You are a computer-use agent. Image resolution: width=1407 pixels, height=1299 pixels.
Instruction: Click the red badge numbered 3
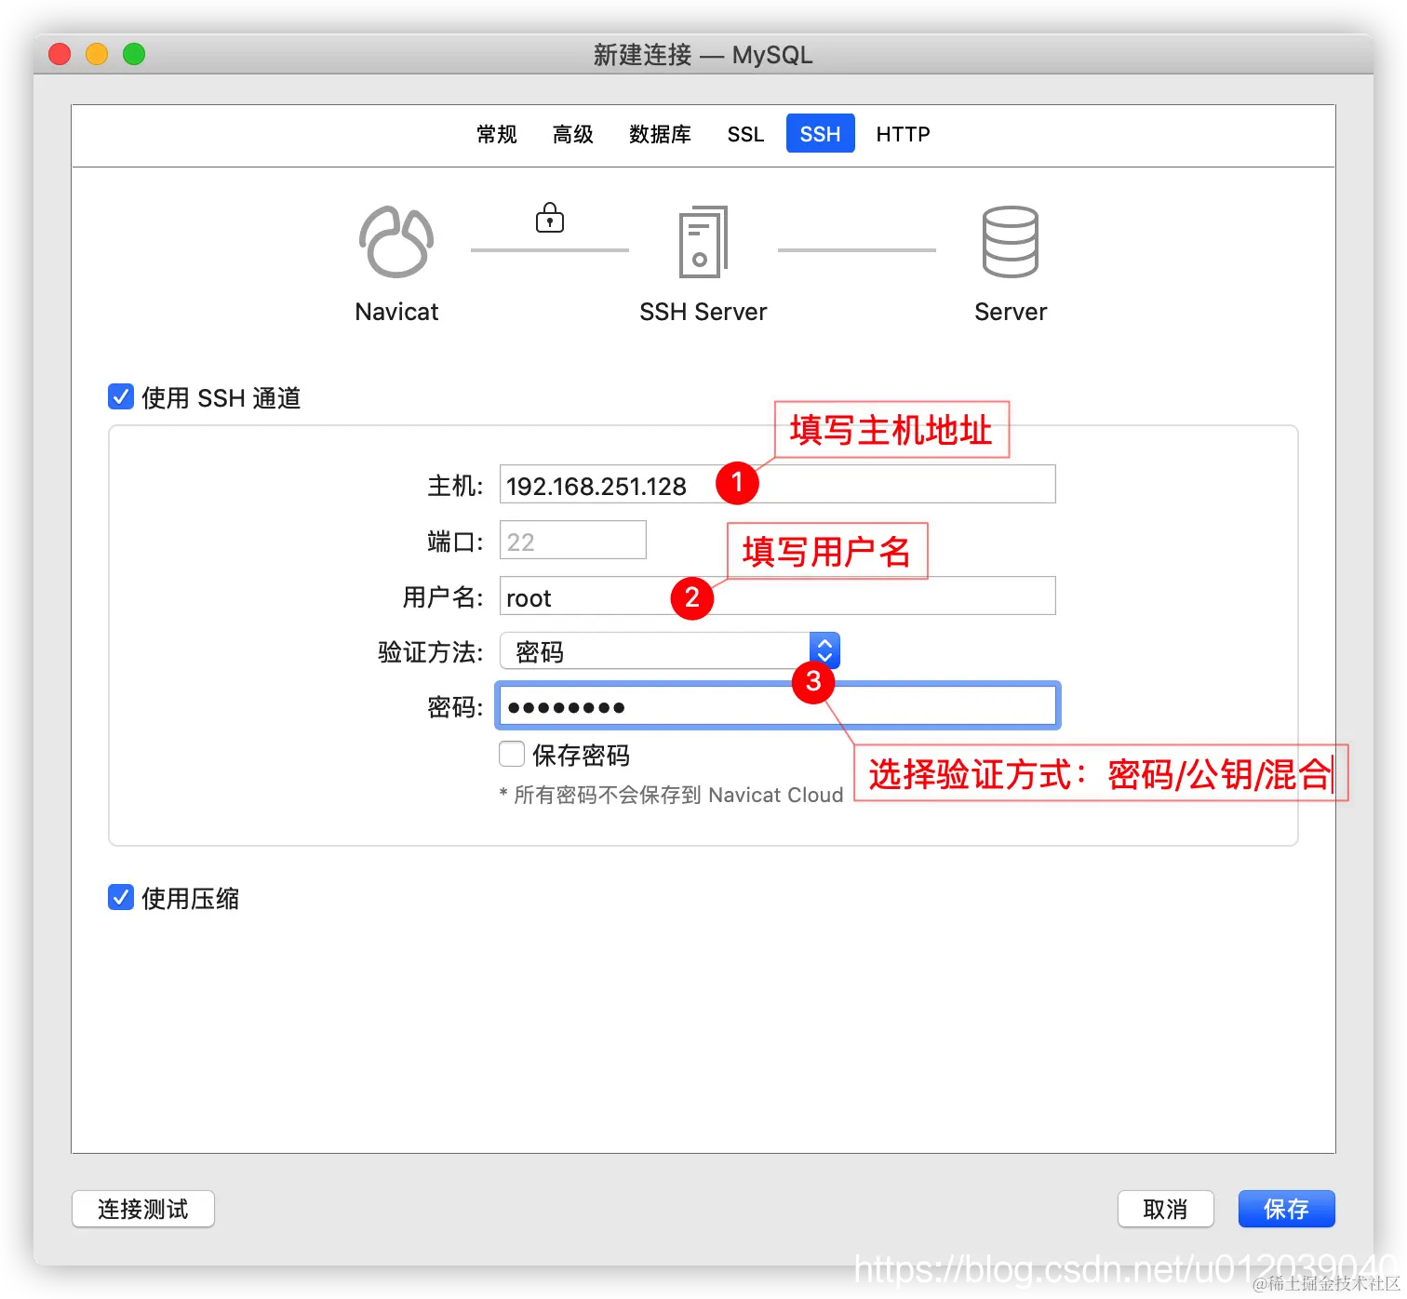[x=812, y=682]
